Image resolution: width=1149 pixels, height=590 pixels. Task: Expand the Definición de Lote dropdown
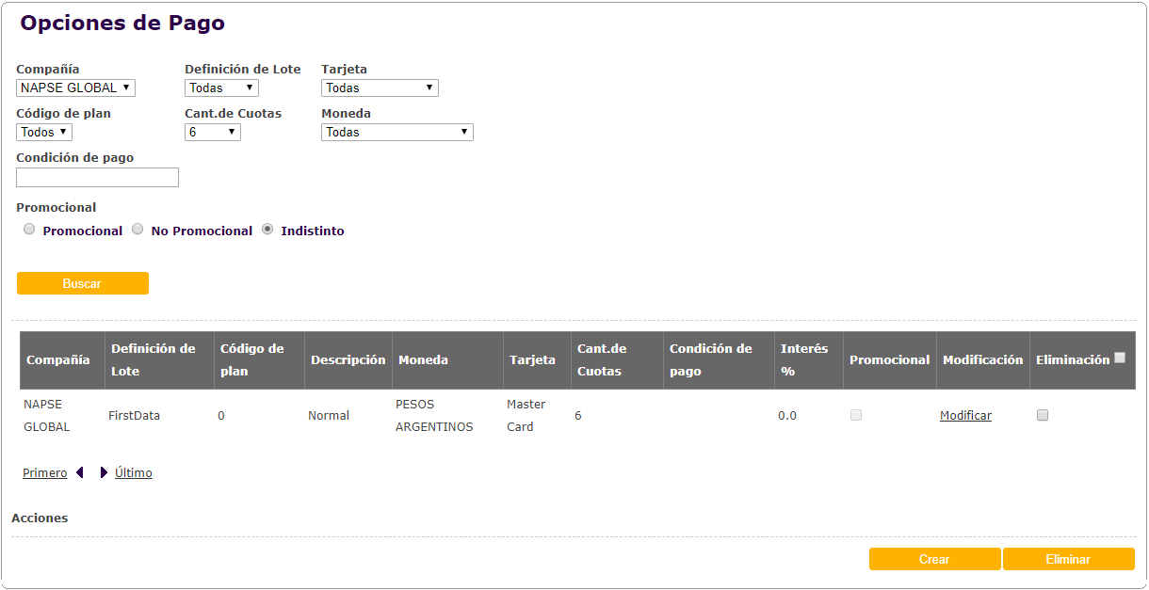tap(221, 88)
